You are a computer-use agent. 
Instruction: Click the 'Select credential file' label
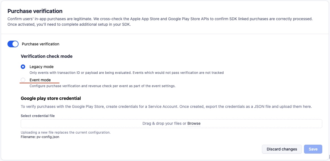pos(38,116)
